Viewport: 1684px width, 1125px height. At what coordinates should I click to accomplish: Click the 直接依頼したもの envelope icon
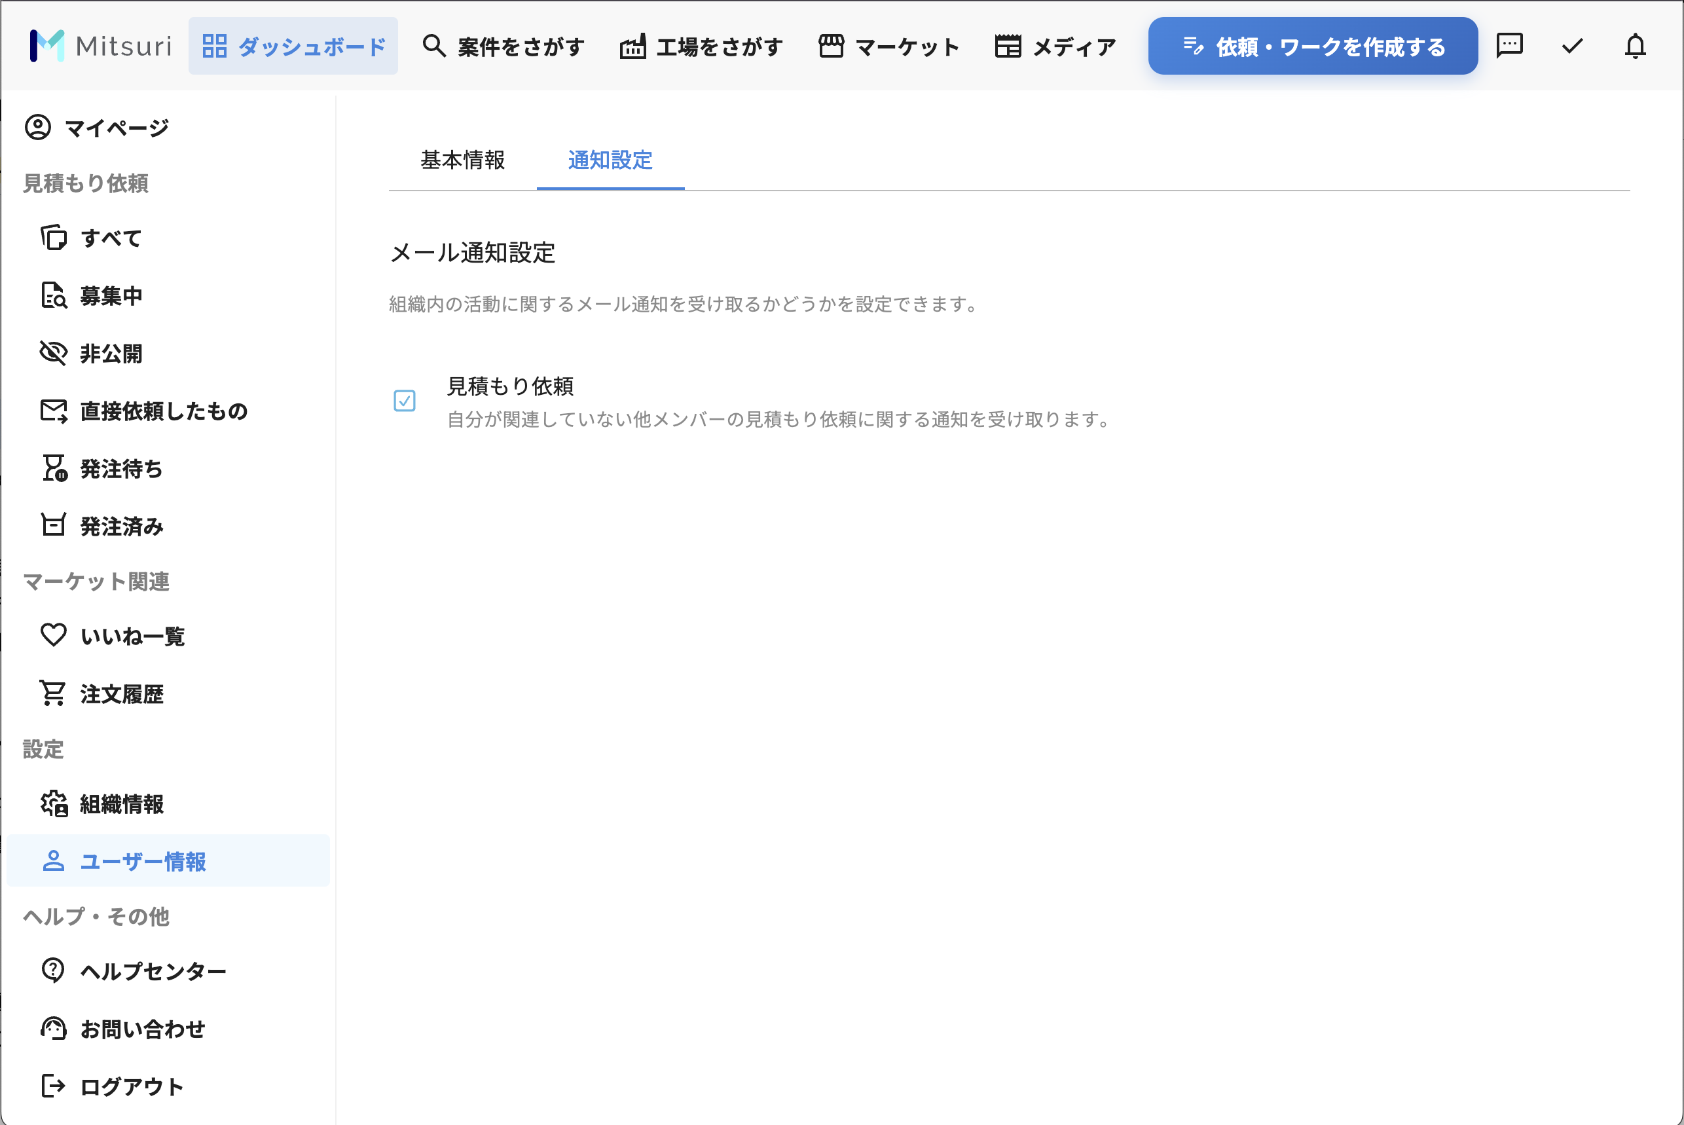click(x=54, y=411)
